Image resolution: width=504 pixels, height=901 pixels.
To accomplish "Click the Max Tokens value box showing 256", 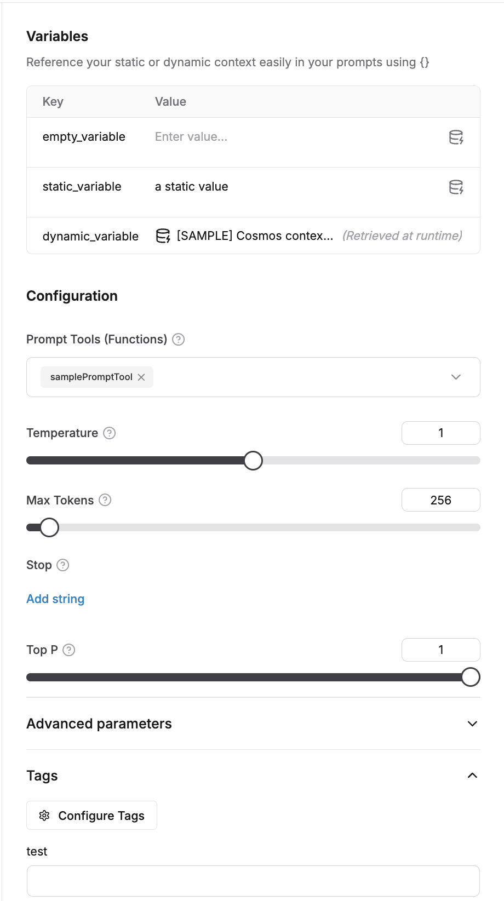I will click(440, 500).
